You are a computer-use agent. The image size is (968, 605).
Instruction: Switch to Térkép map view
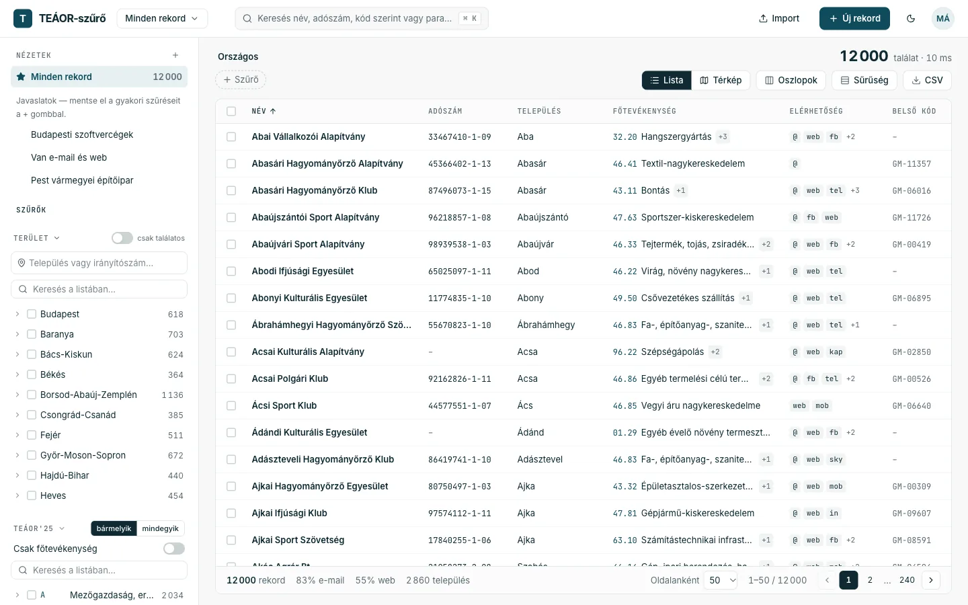[x=721, y=80]
